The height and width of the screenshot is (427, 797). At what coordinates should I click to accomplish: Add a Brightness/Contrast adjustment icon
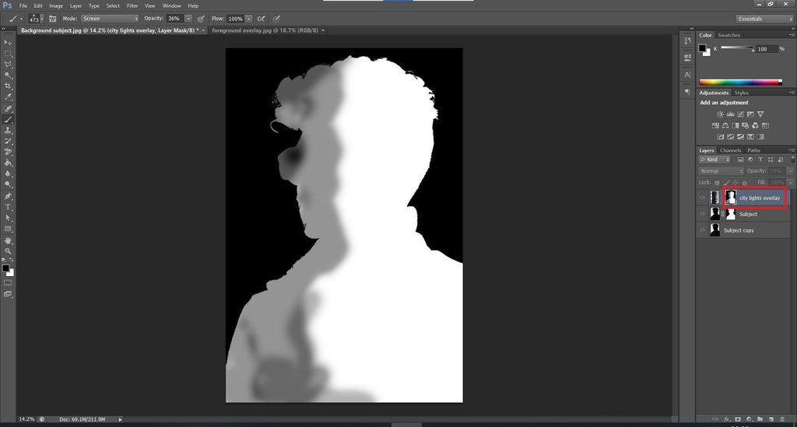pos(720,114)
